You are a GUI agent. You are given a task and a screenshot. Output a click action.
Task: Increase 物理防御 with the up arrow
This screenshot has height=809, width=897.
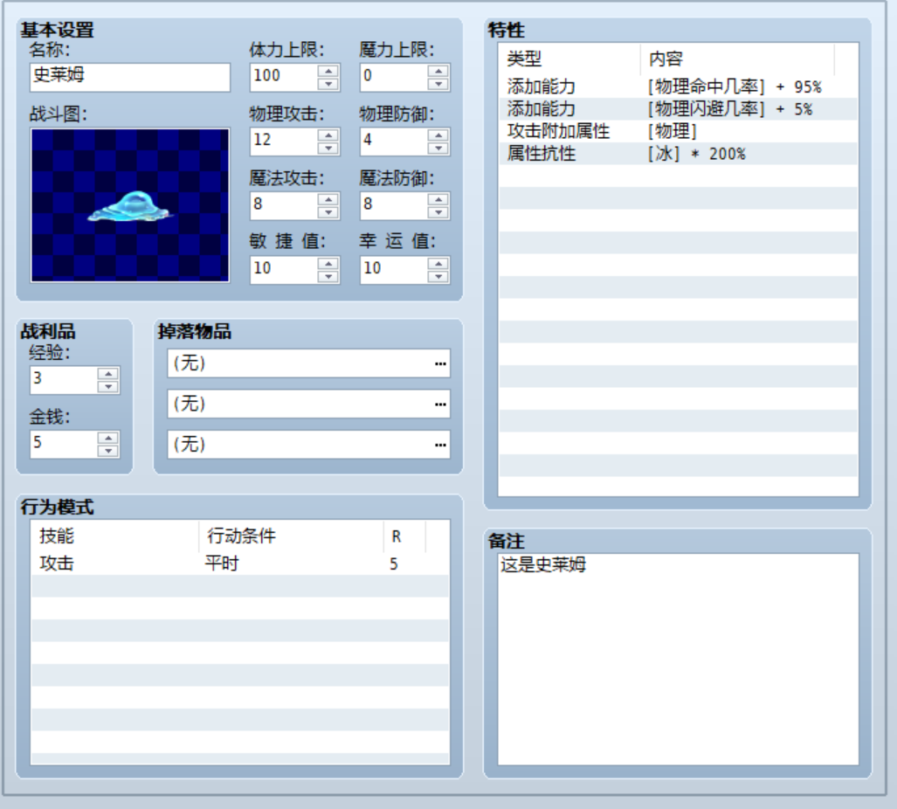coord(438,135)
